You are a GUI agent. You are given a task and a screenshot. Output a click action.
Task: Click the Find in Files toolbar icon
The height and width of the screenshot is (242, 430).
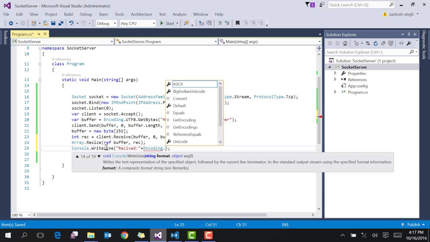click(186, 23)
